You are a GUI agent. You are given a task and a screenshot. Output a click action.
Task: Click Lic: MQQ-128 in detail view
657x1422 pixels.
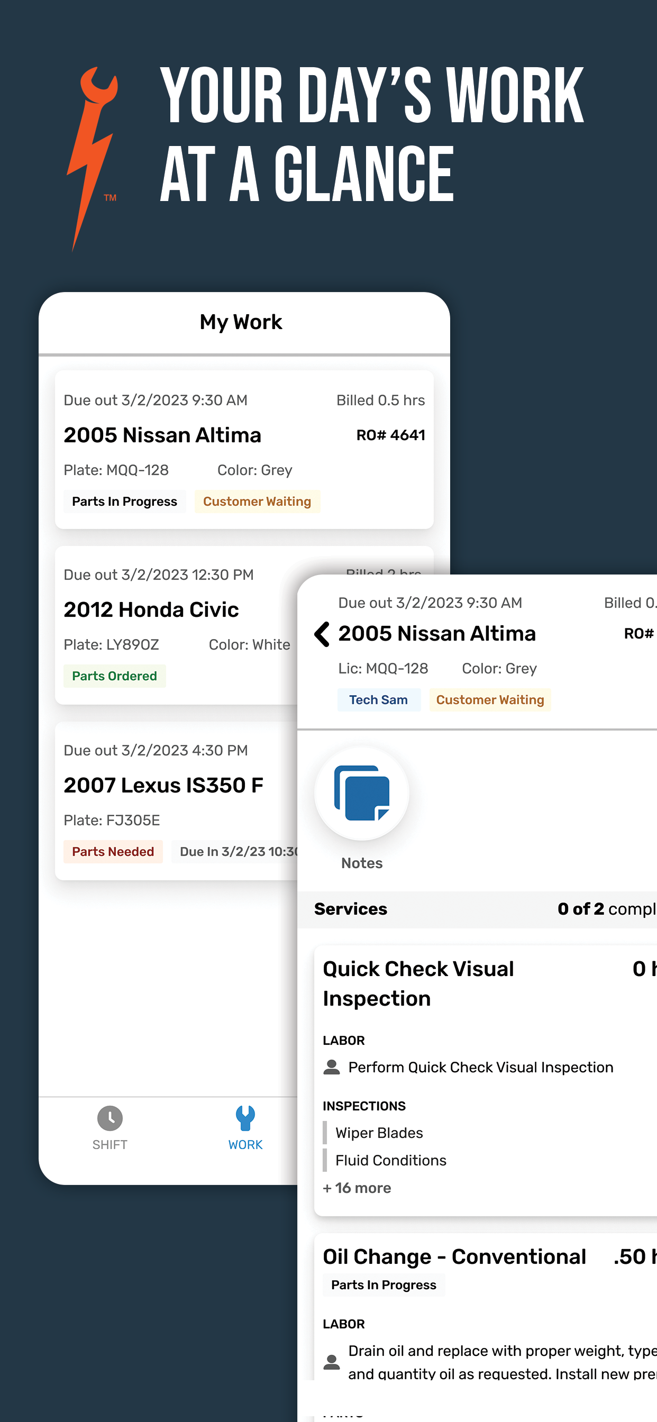point(383,668)
